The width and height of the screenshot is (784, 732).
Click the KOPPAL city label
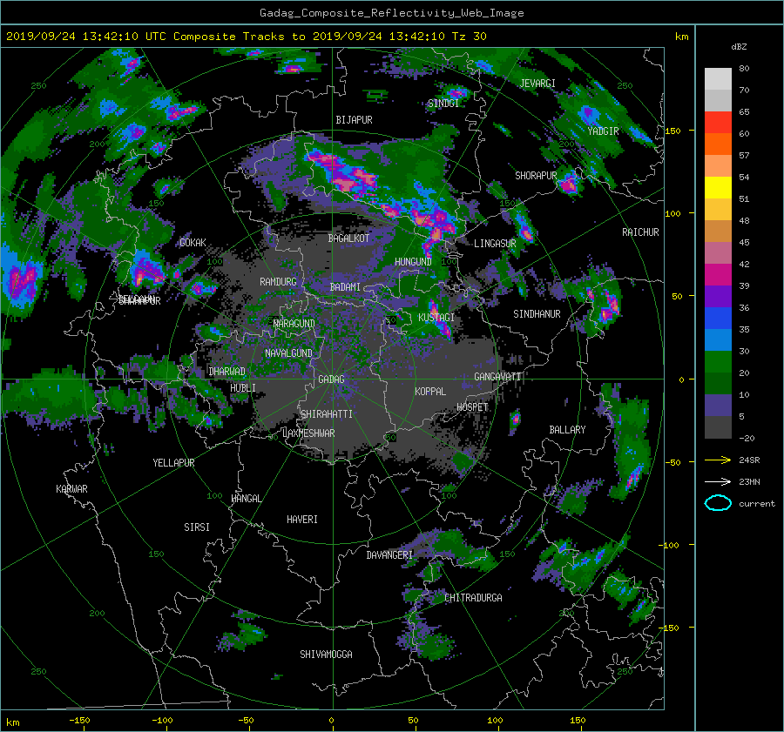[x=430, y=391]
